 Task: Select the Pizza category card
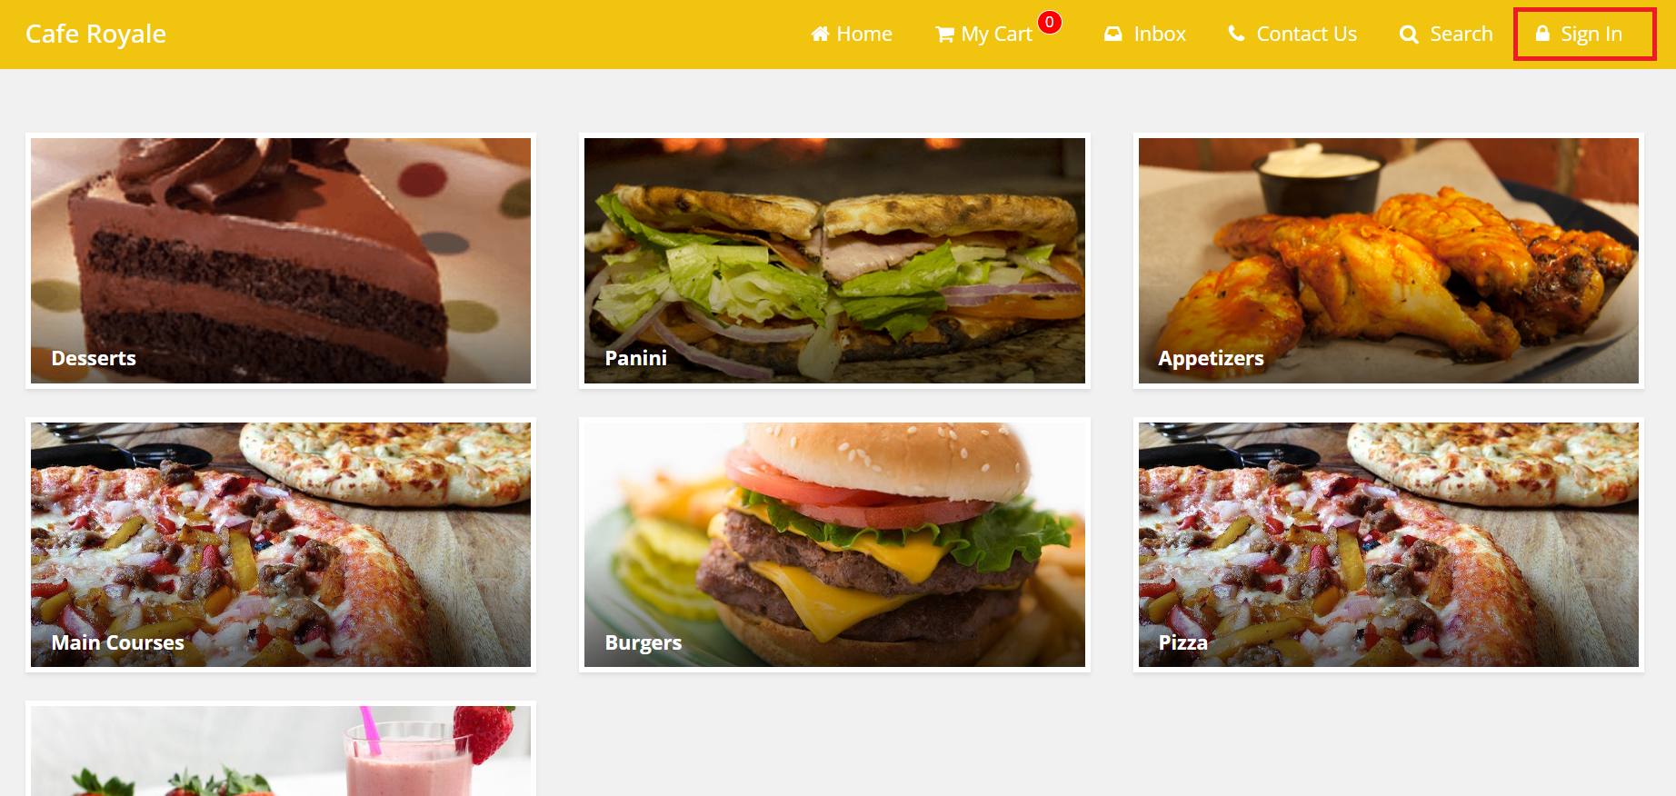1389,544
